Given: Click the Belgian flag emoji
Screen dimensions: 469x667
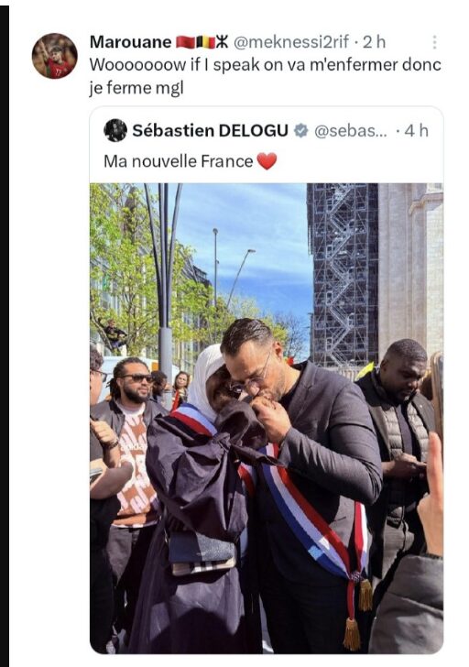Looking at the screenshot, I should point(204,42).
